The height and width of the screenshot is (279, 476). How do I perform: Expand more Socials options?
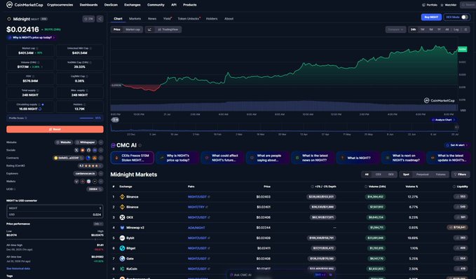click(x=101, y=150)
